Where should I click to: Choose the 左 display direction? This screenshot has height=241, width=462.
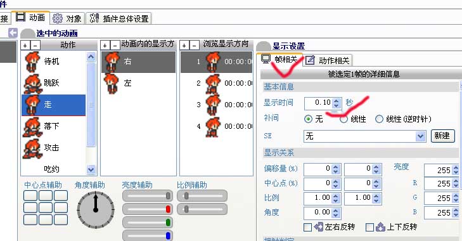(x=139, y=83)
